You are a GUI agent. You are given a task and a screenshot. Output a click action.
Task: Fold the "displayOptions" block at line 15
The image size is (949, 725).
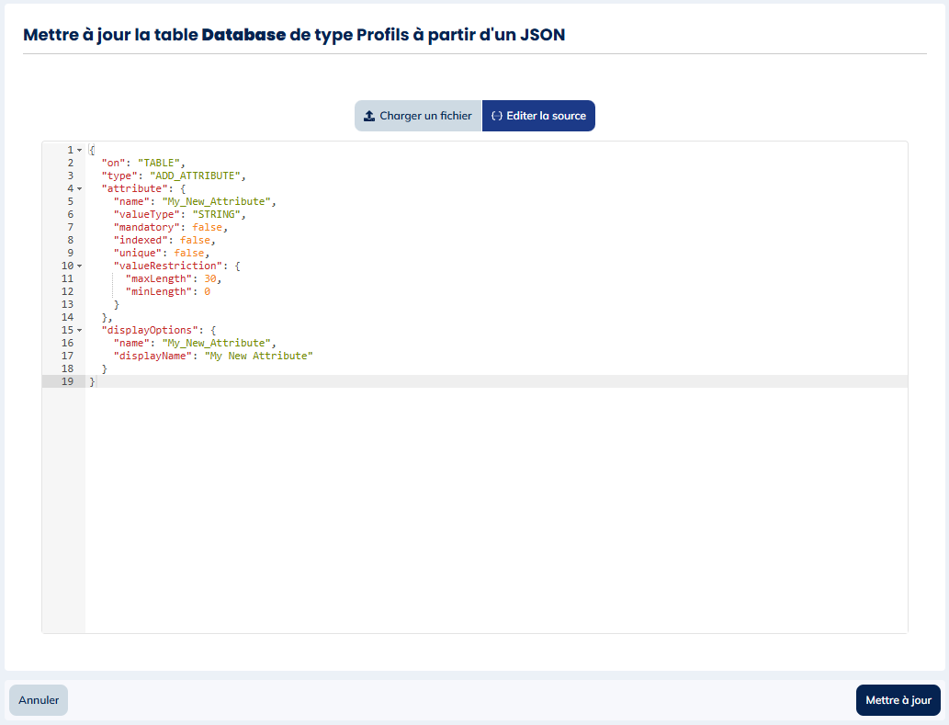click(x=80, y=330)
